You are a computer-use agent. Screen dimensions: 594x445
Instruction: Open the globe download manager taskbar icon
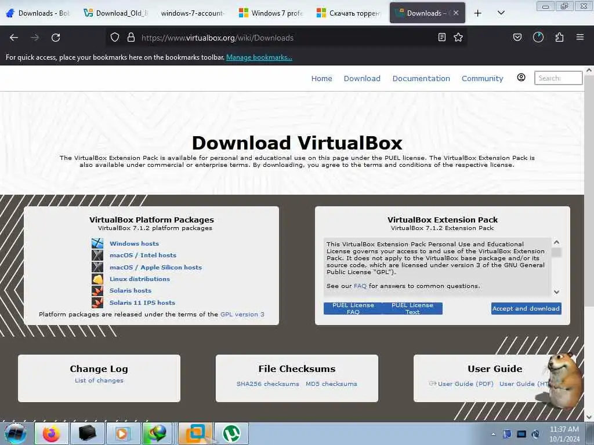coord(158,433)
